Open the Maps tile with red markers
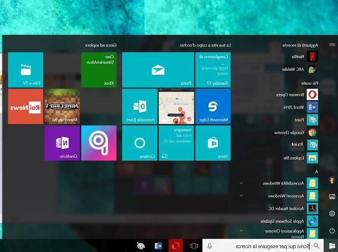Screen dimensions: 338x252 pyautogui.click(x=176, y=106)
